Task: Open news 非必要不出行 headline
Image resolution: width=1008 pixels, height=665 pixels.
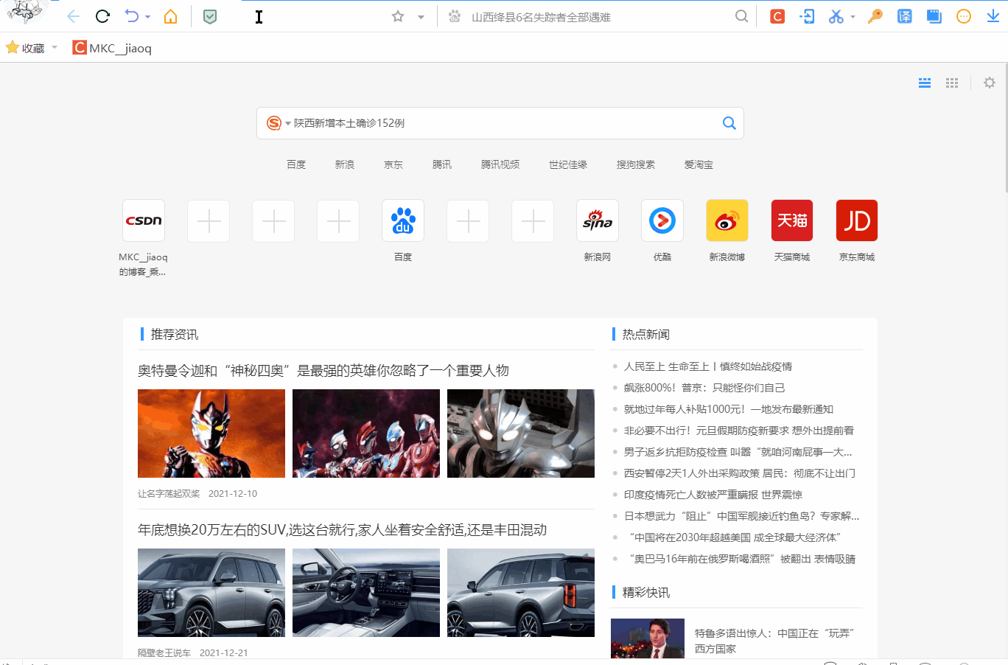Action: [738, 431]
